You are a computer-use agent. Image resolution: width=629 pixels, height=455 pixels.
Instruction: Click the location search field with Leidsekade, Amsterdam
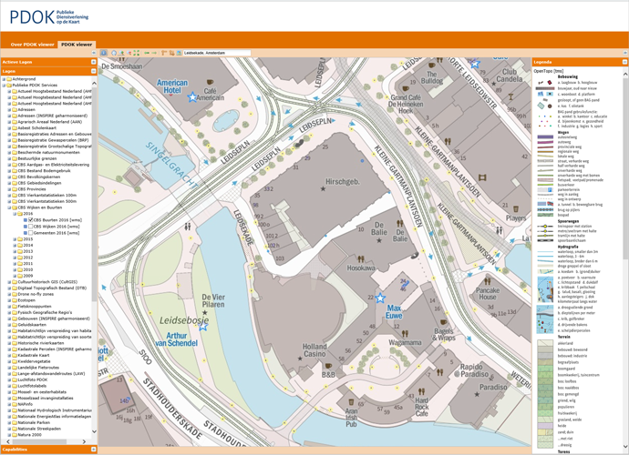coord(217,53)
